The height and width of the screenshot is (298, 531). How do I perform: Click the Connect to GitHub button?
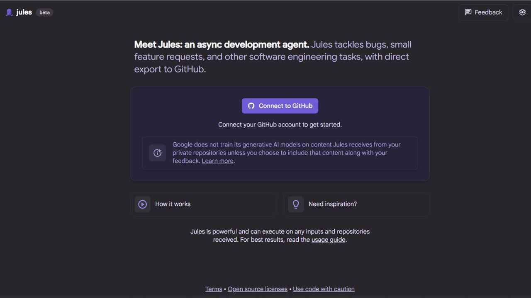[280, 106]
